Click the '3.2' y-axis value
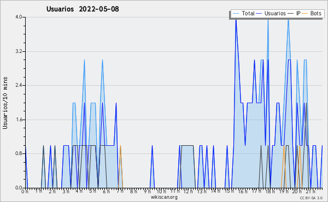This screenshot has height=202, width=328. (19, 51)
